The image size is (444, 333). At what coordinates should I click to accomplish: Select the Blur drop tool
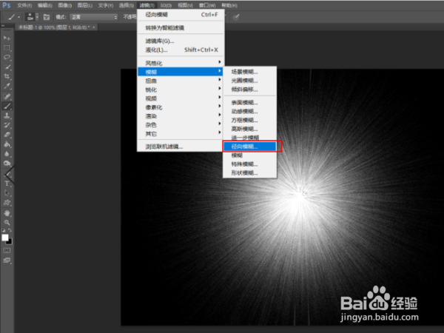[7, 154]
